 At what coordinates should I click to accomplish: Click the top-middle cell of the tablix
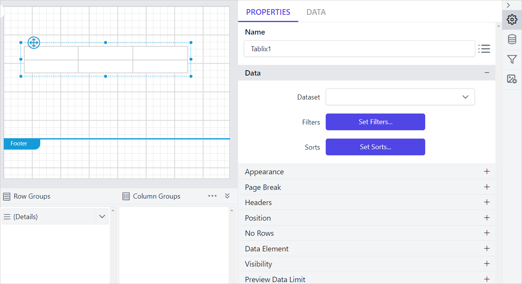point(106,53)
